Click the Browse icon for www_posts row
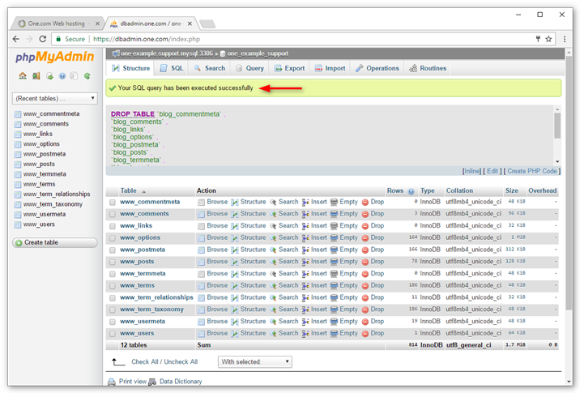580x393 pixels. coord(202,262)
